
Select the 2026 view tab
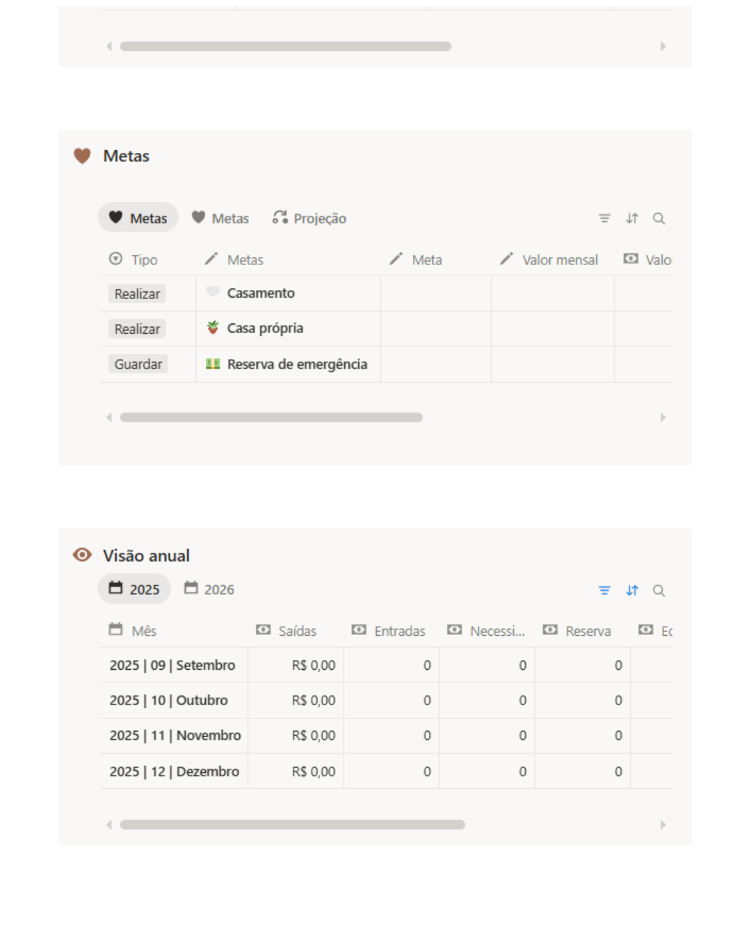209,589
